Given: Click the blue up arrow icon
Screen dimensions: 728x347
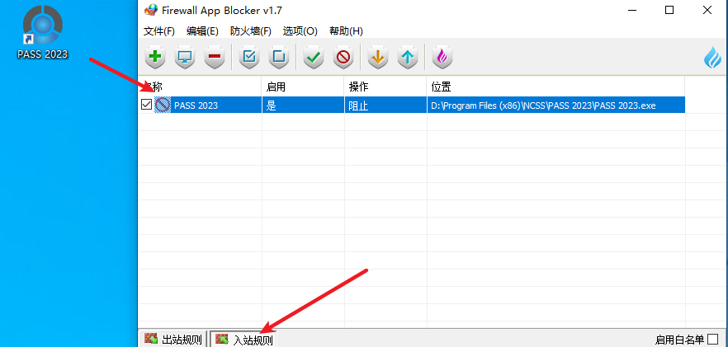Looking at the screenshot, I should pos(407,58).
